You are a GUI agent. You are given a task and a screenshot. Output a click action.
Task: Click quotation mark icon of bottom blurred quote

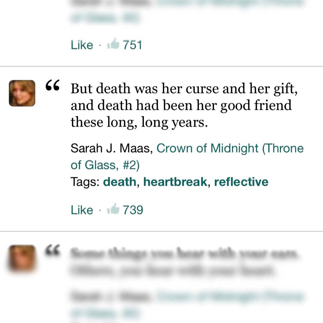[53, 250]
